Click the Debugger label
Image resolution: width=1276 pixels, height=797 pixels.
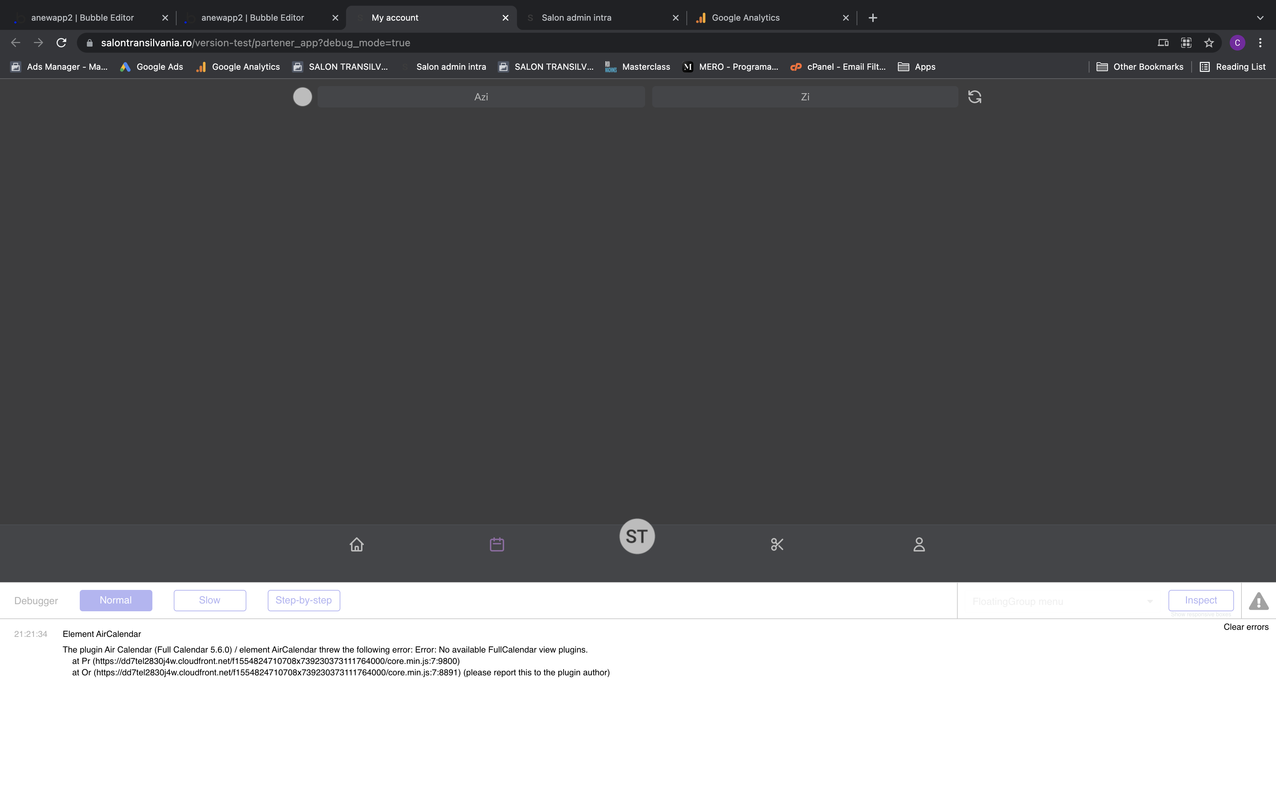pyautogui.click(x=36, y=601)
